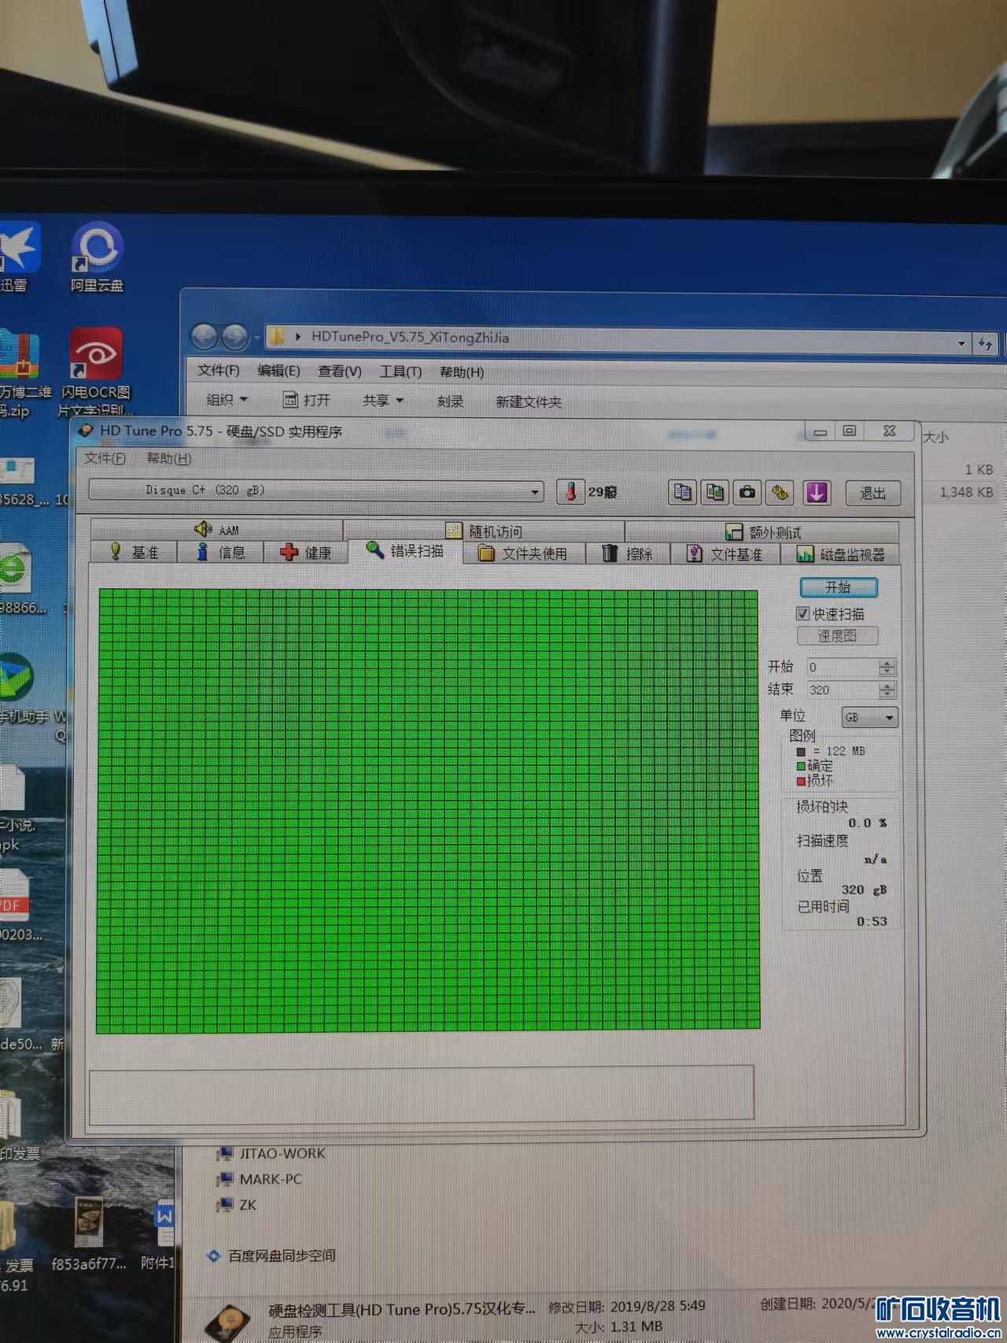Click the temperature thermometer icon in HD Tune
This screenshot has width=1007, height=1343.
(570, 492)
